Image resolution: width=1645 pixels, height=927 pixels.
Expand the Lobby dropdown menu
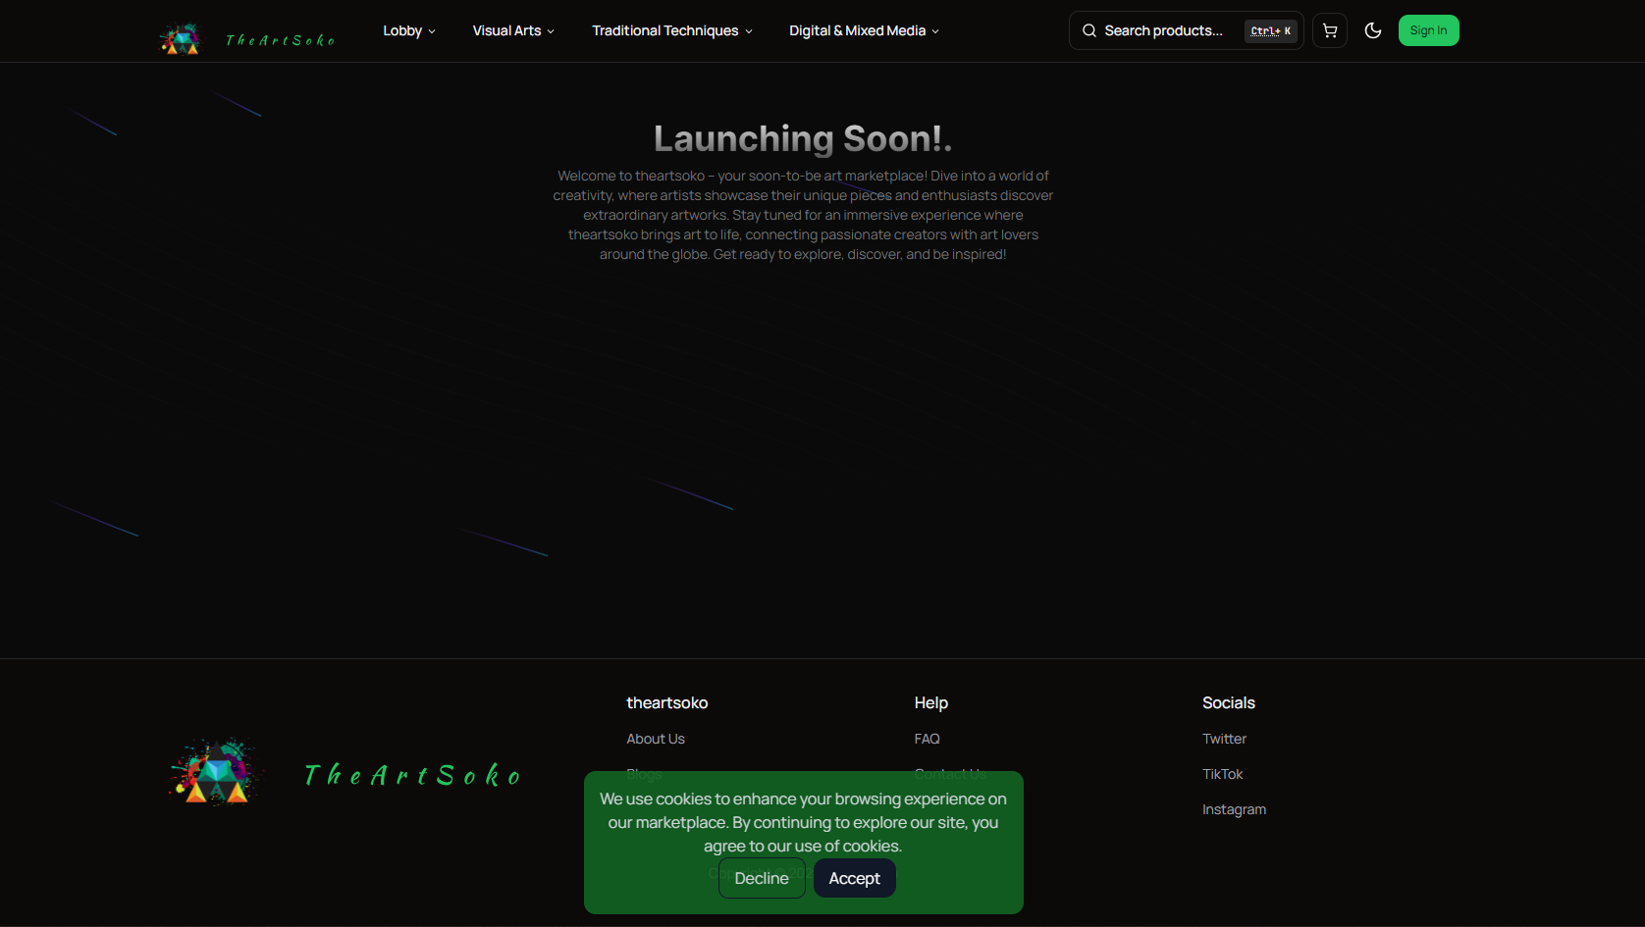pos(408,30)
